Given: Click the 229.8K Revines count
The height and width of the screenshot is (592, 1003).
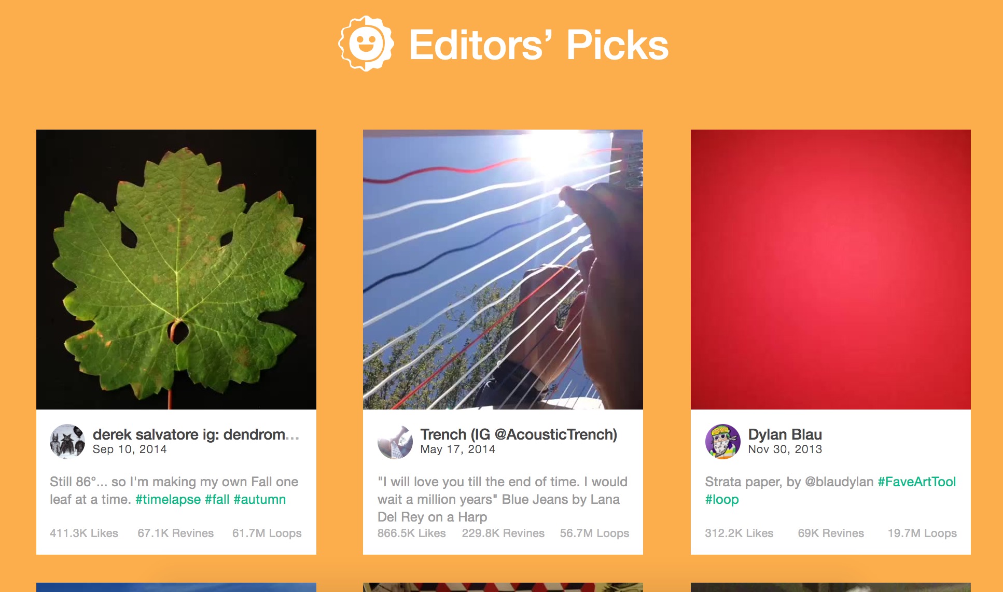Looking at the screenshot, I should 503,533.
